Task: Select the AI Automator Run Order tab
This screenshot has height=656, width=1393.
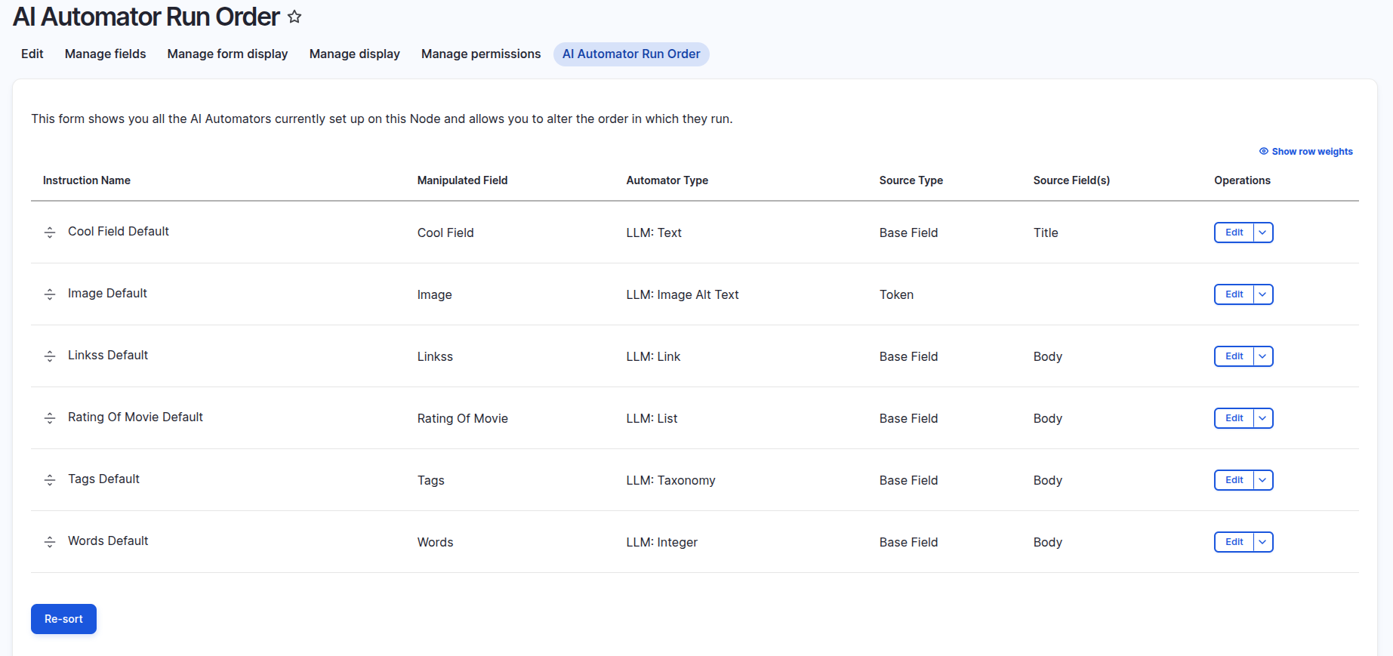Action: [x=631, y=54]
